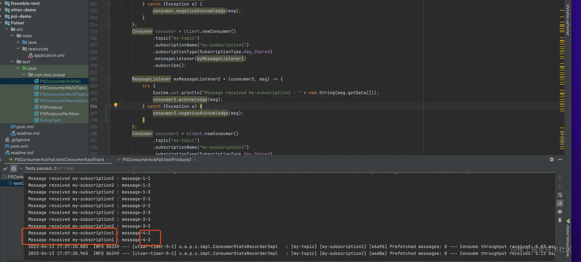Viewport: 581px width, 262px height.
Task: Open Run panel settings gear
Action: (x=552, y=160)
